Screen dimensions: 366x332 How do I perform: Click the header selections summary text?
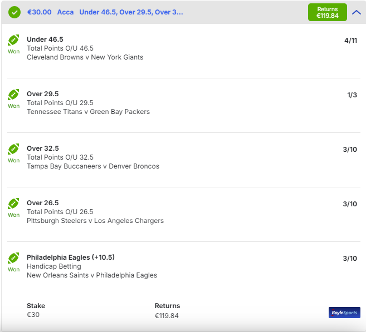(x=131, y=12)
